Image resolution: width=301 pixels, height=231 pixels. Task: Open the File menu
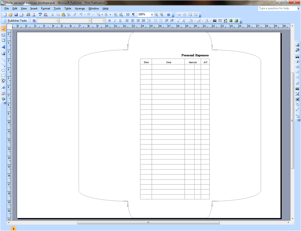coord(7,8)
